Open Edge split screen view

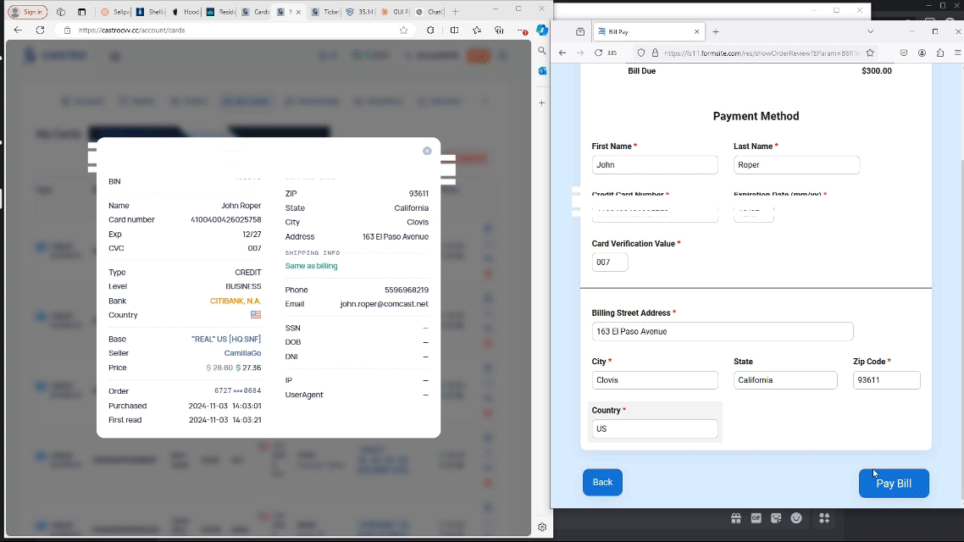[x=454, y=30]
